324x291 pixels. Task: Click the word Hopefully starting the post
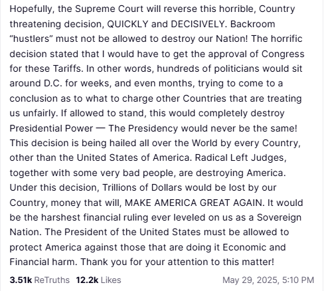[32, 9]
